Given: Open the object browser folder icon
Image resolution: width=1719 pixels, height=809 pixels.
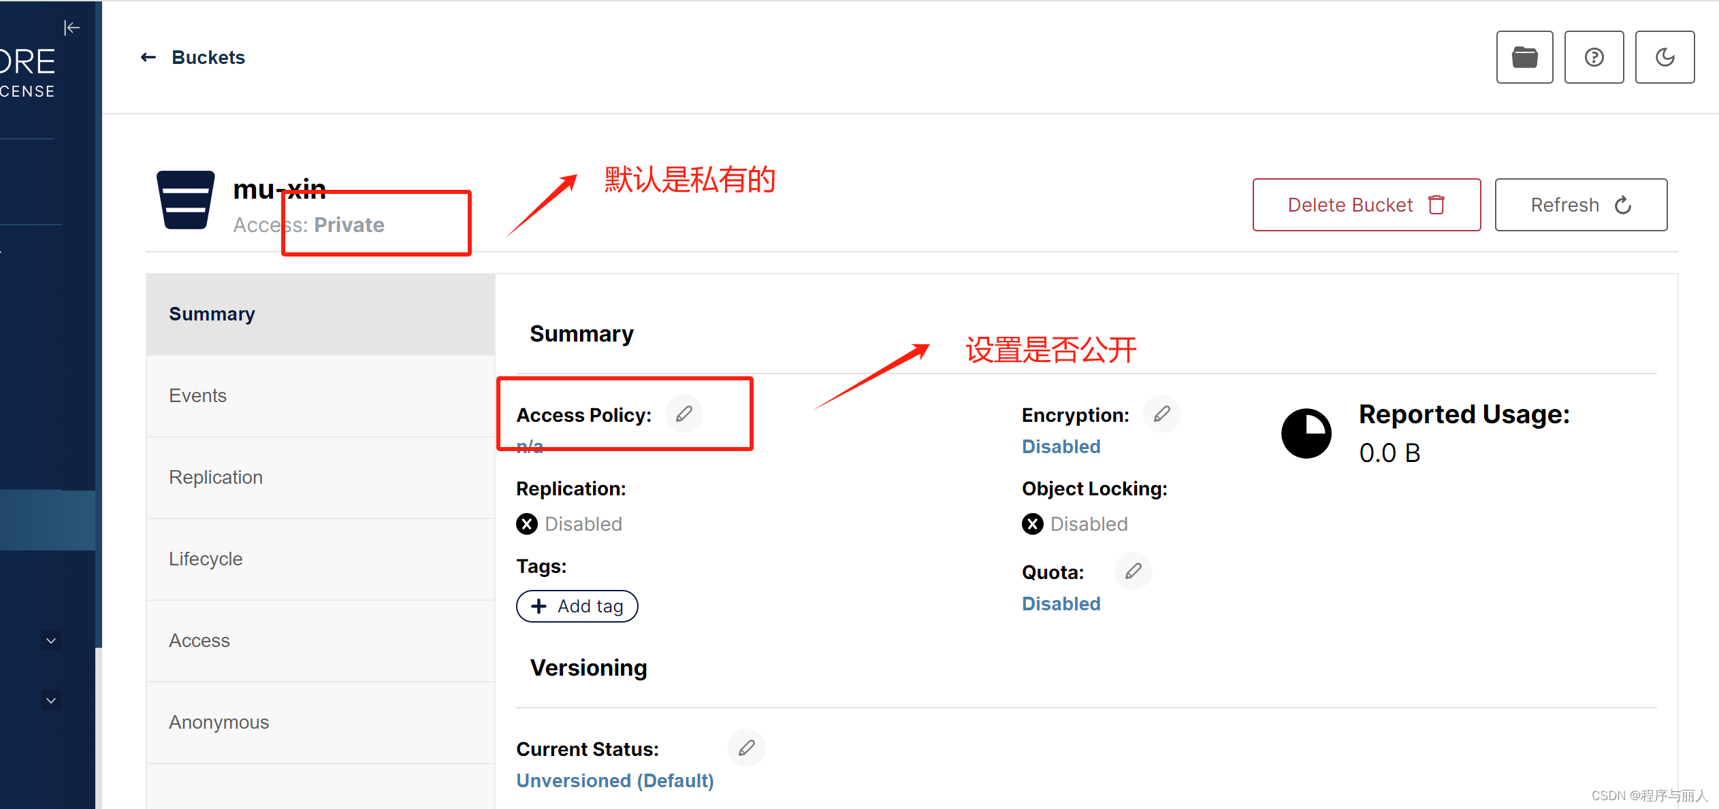Looking at the screenshot, I should [1524, 57].
